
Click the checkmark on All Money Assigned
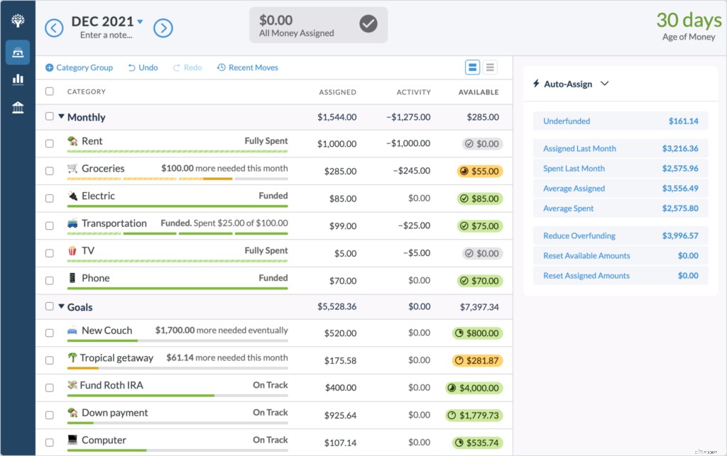[x=368, y=24]
